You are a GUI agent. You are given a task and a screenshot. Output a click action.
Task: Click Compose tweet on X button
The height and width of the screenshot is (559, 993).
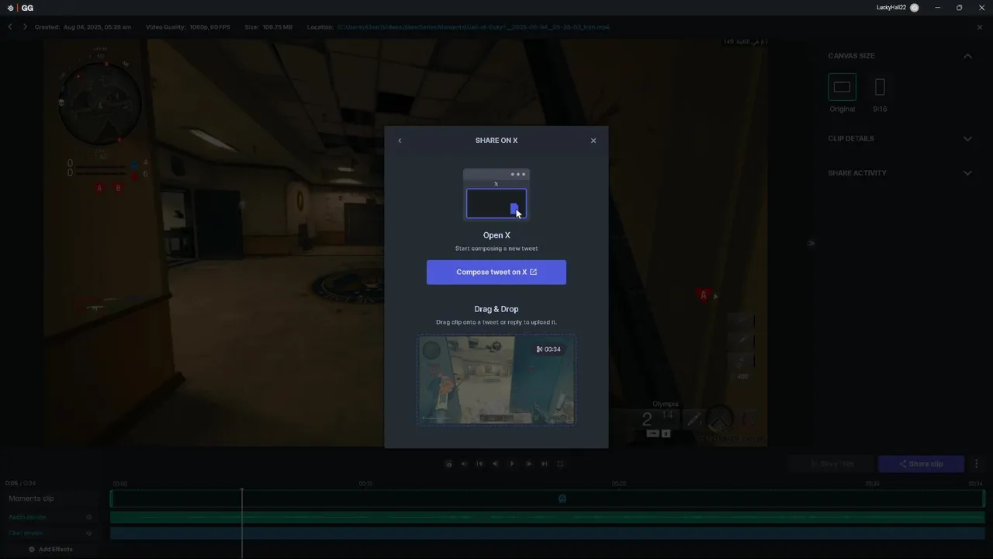496,272
